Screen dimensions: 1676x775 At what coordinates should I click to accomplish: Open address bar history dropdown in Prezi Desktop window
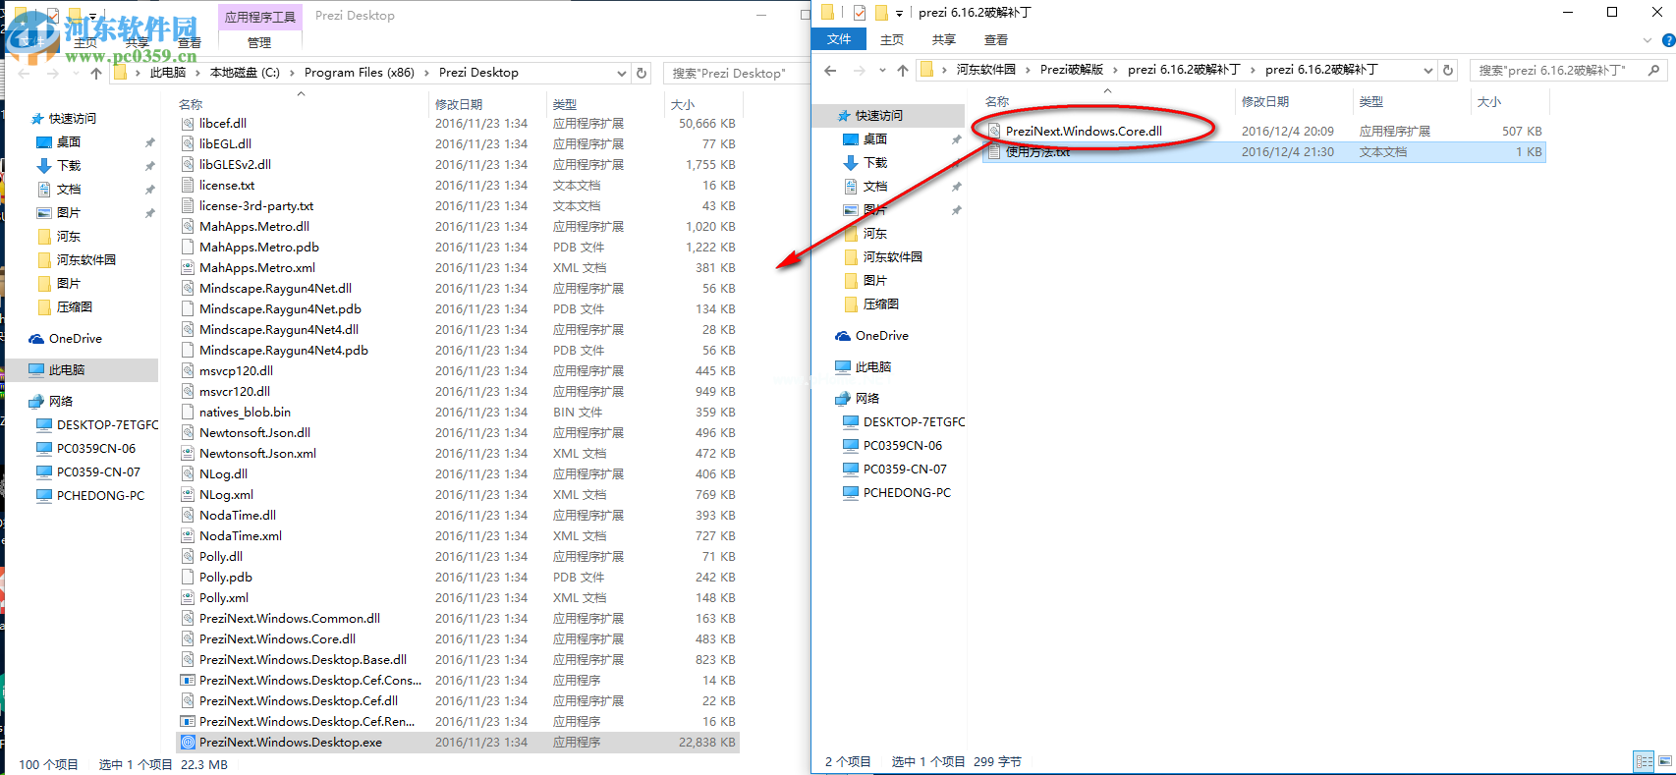pos(621,73)
